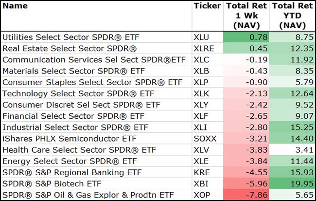This screenshot has width=316, height=201.
Task: Select Financial Select Sector SPDR ETF name
Action: pyautogui.click(x=73, y=116)
